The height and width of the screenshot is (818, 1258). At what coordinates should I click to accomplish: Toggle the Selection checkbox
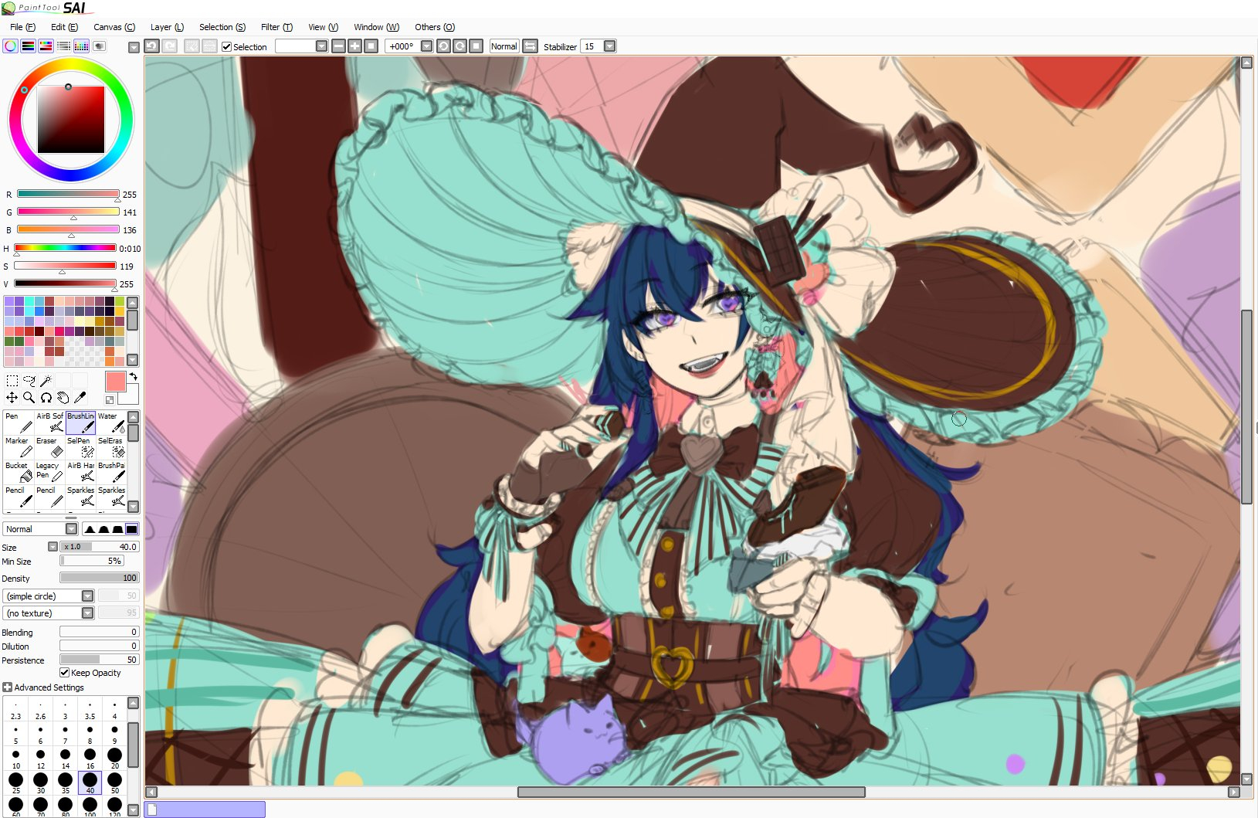click(x=227, y=47)
